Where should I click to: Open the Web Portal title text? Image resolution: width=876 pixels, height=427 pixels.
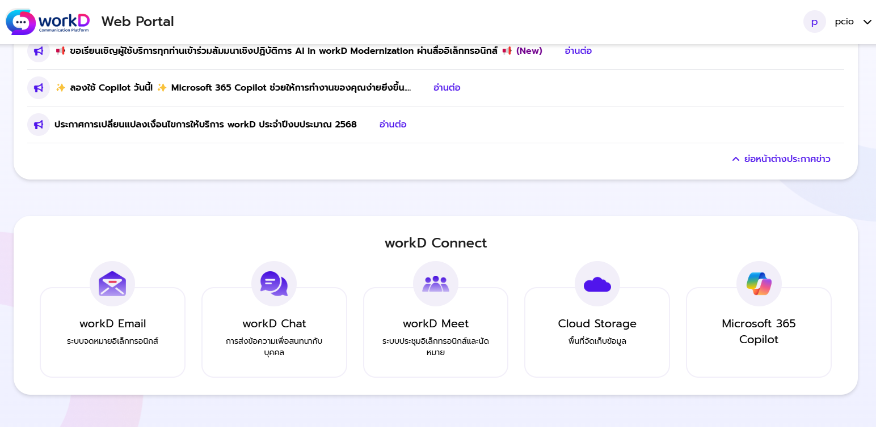(x=138, y=22)
